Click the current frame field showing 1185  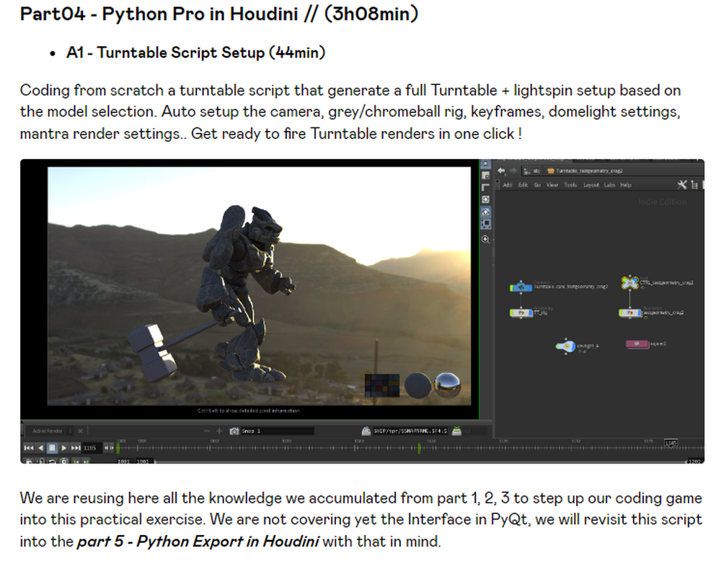[91, 448]
